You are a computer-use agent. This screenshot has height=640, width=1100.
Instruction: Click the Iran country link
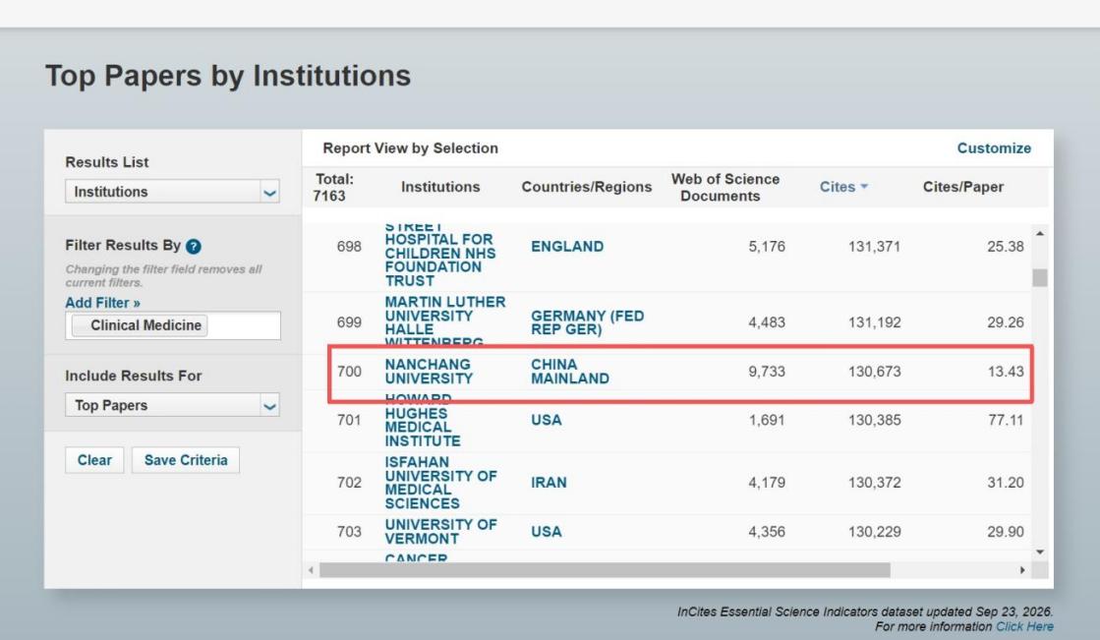[x=548, y=483]
